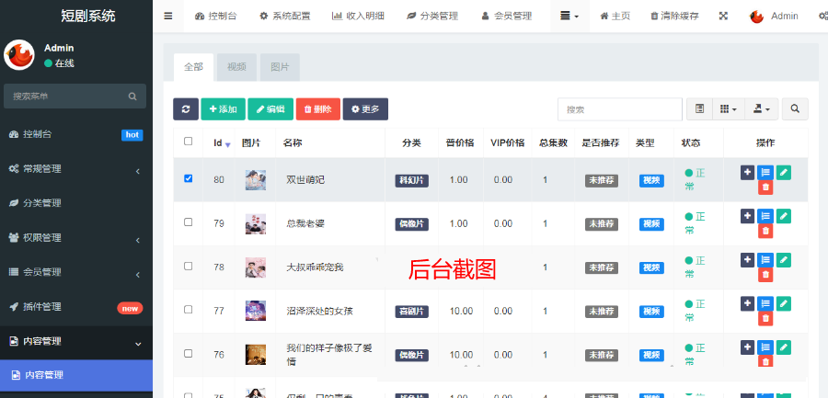Screen dimensions: 828x398
Task: Uncheck the checkbox for row 80
Action: click(189, 179)
